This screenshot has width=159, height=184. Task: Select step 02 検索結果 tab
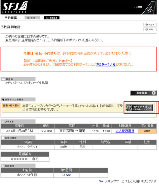[52, 18]
